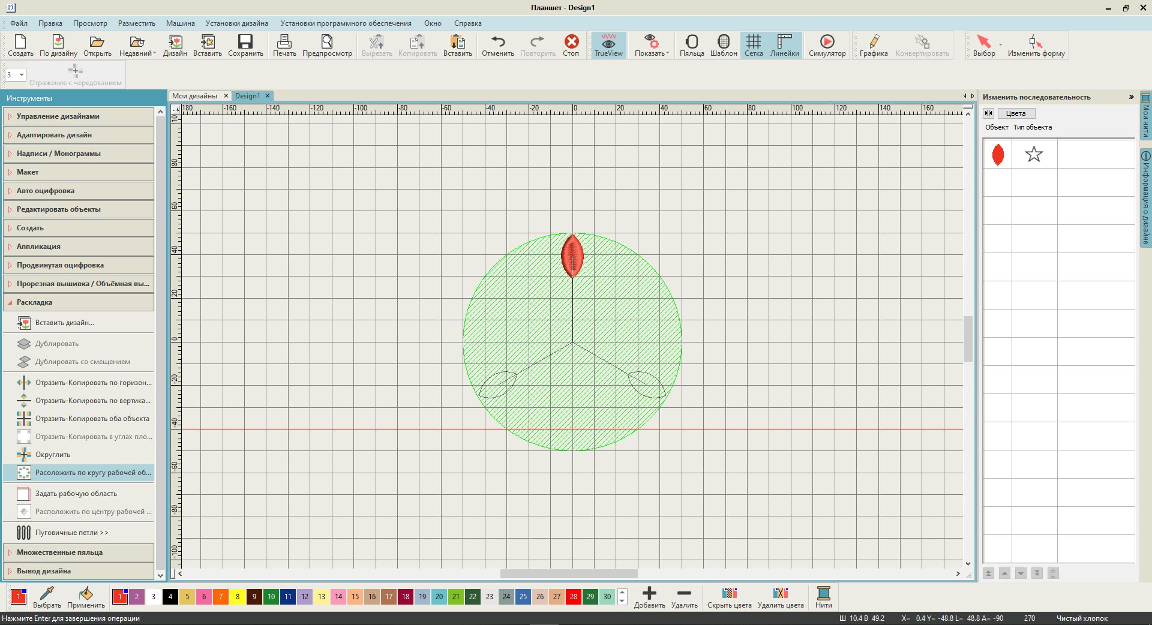Switch to the Мои дизайны tab
The width and height of the screenshot is (1152, 625).
click(194, 96)
